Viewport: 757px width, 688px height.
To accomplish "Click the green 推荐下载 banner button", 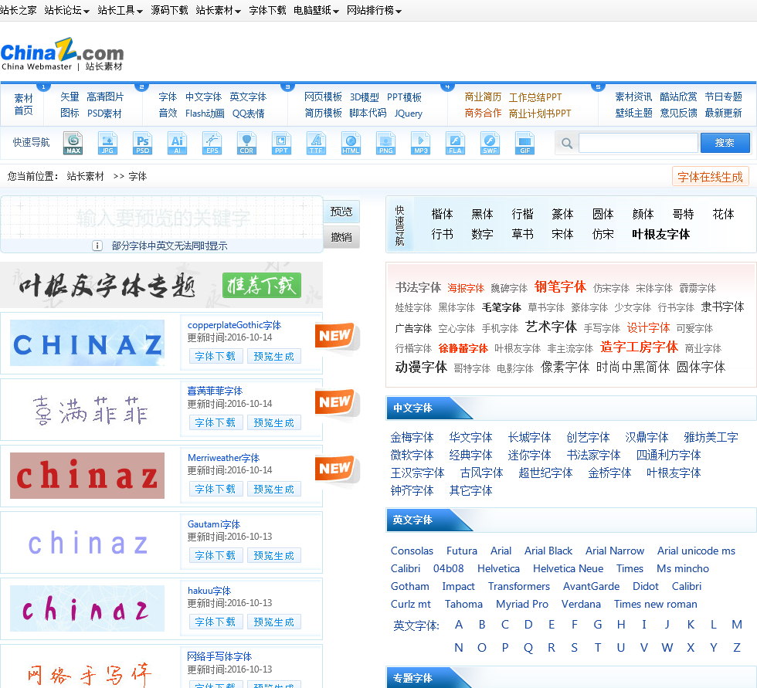I will (x=262, y=285).
